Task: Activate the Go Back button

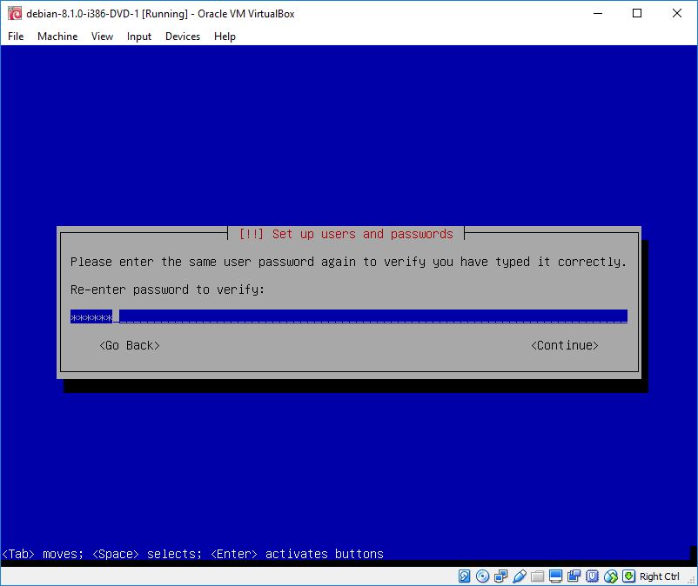Action: [x=130, y=345]
